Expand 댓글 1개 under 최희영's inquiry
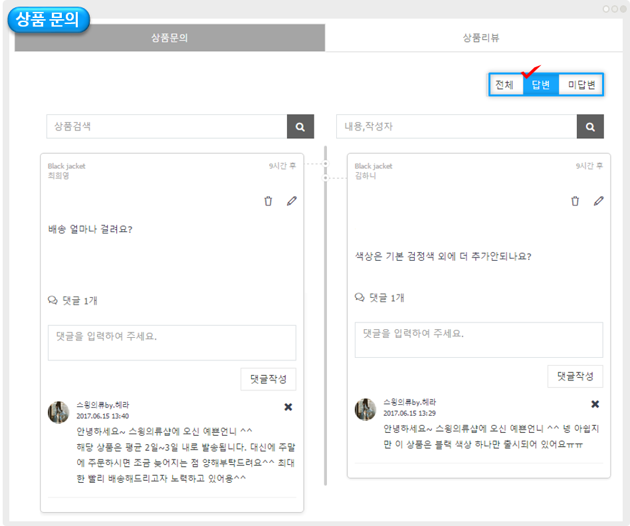 pos(73,301)
